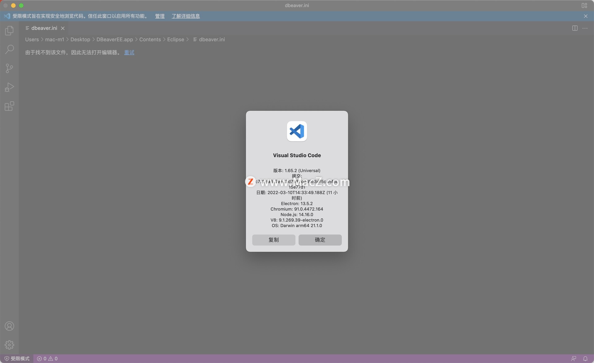Click the customize layout icon in title bar

[x=584, y=6]
